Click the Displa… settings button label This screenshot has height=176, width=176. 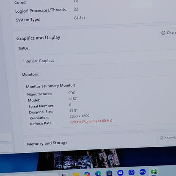171,33
